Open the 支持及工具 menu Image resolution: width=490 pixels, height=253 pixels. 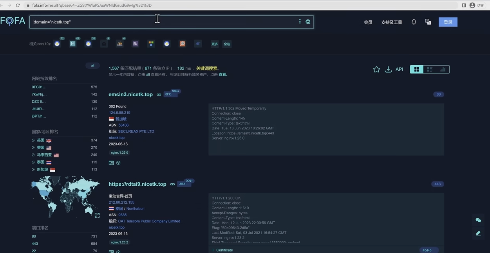click(x=391, y=22)
